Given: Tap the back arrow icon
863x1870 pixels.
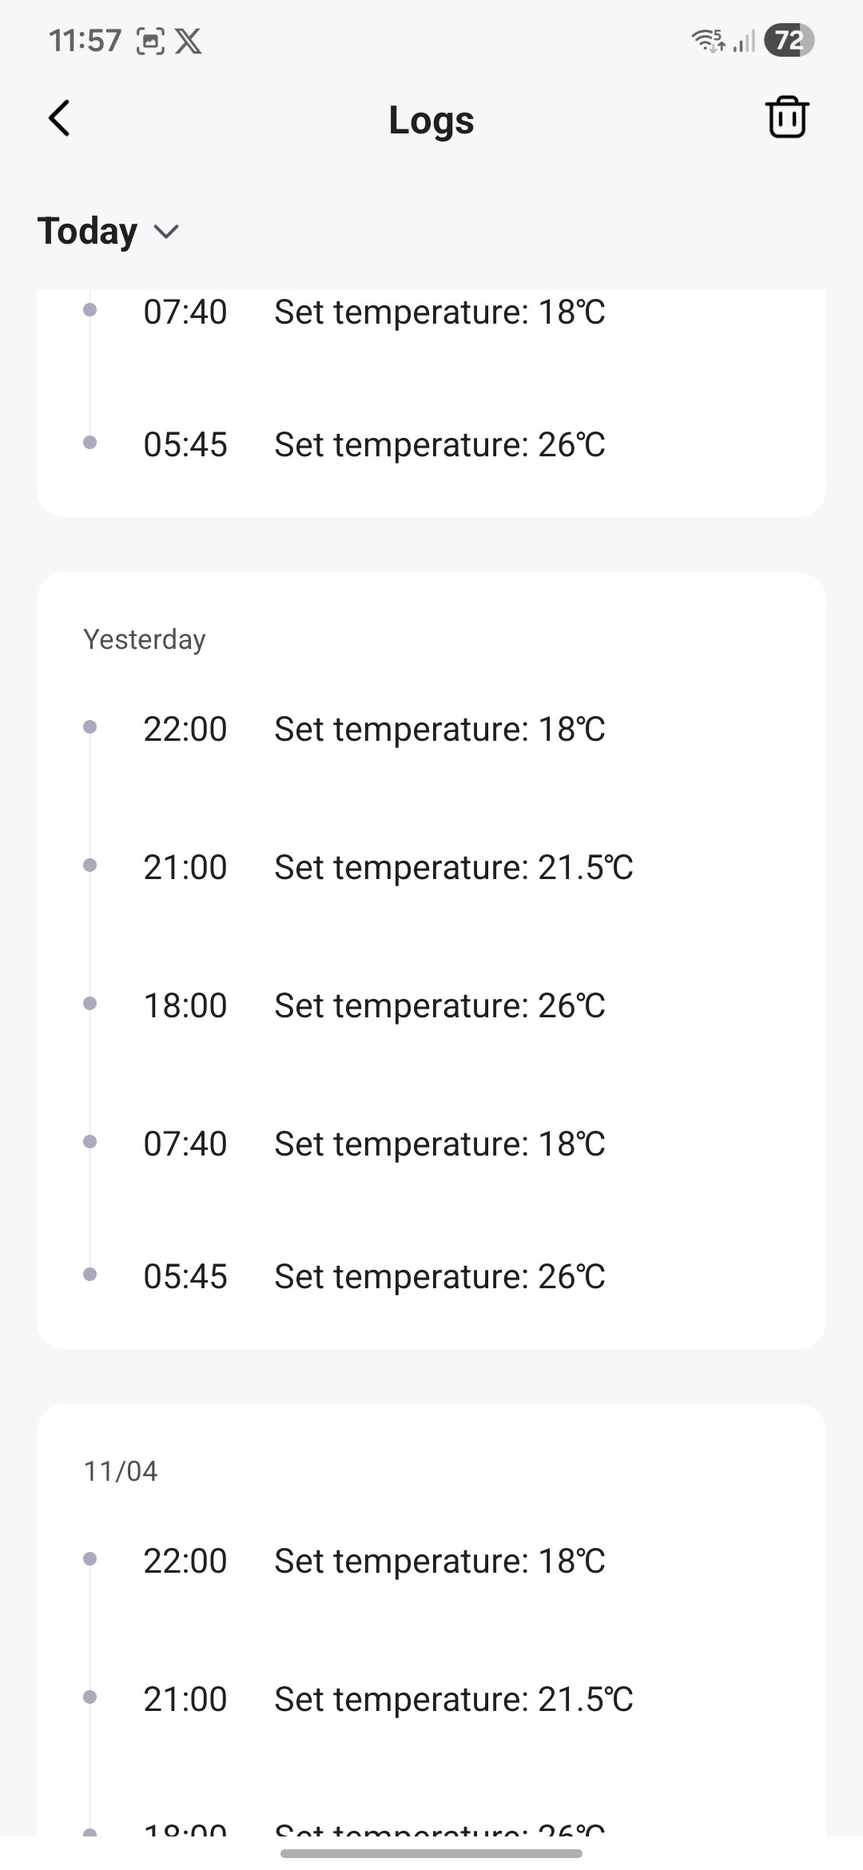Looking at the screenshot, I should (60, 118).
